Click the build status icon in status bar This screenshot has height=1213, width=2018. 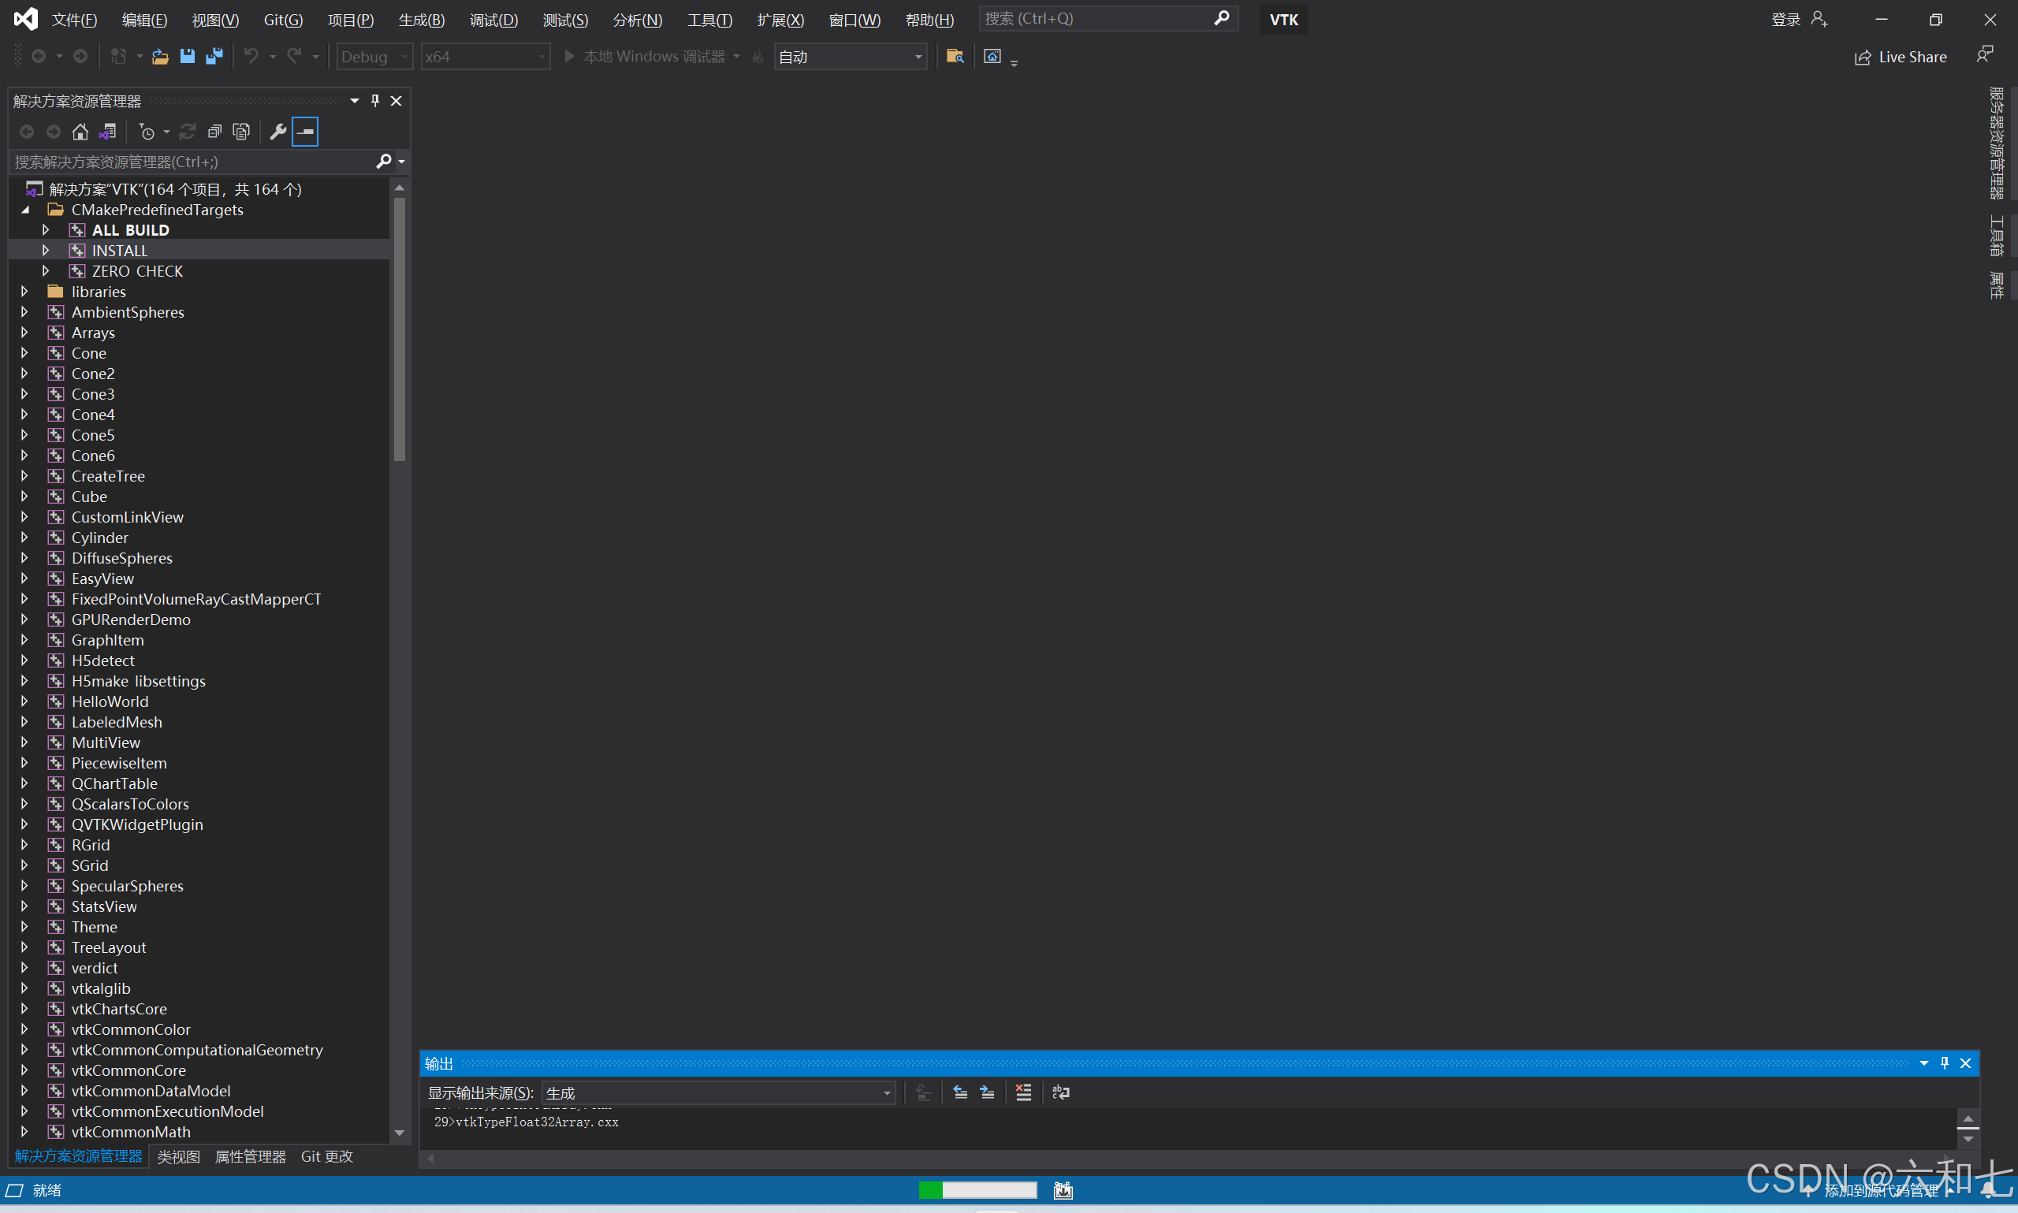tap(1063, 1190)
